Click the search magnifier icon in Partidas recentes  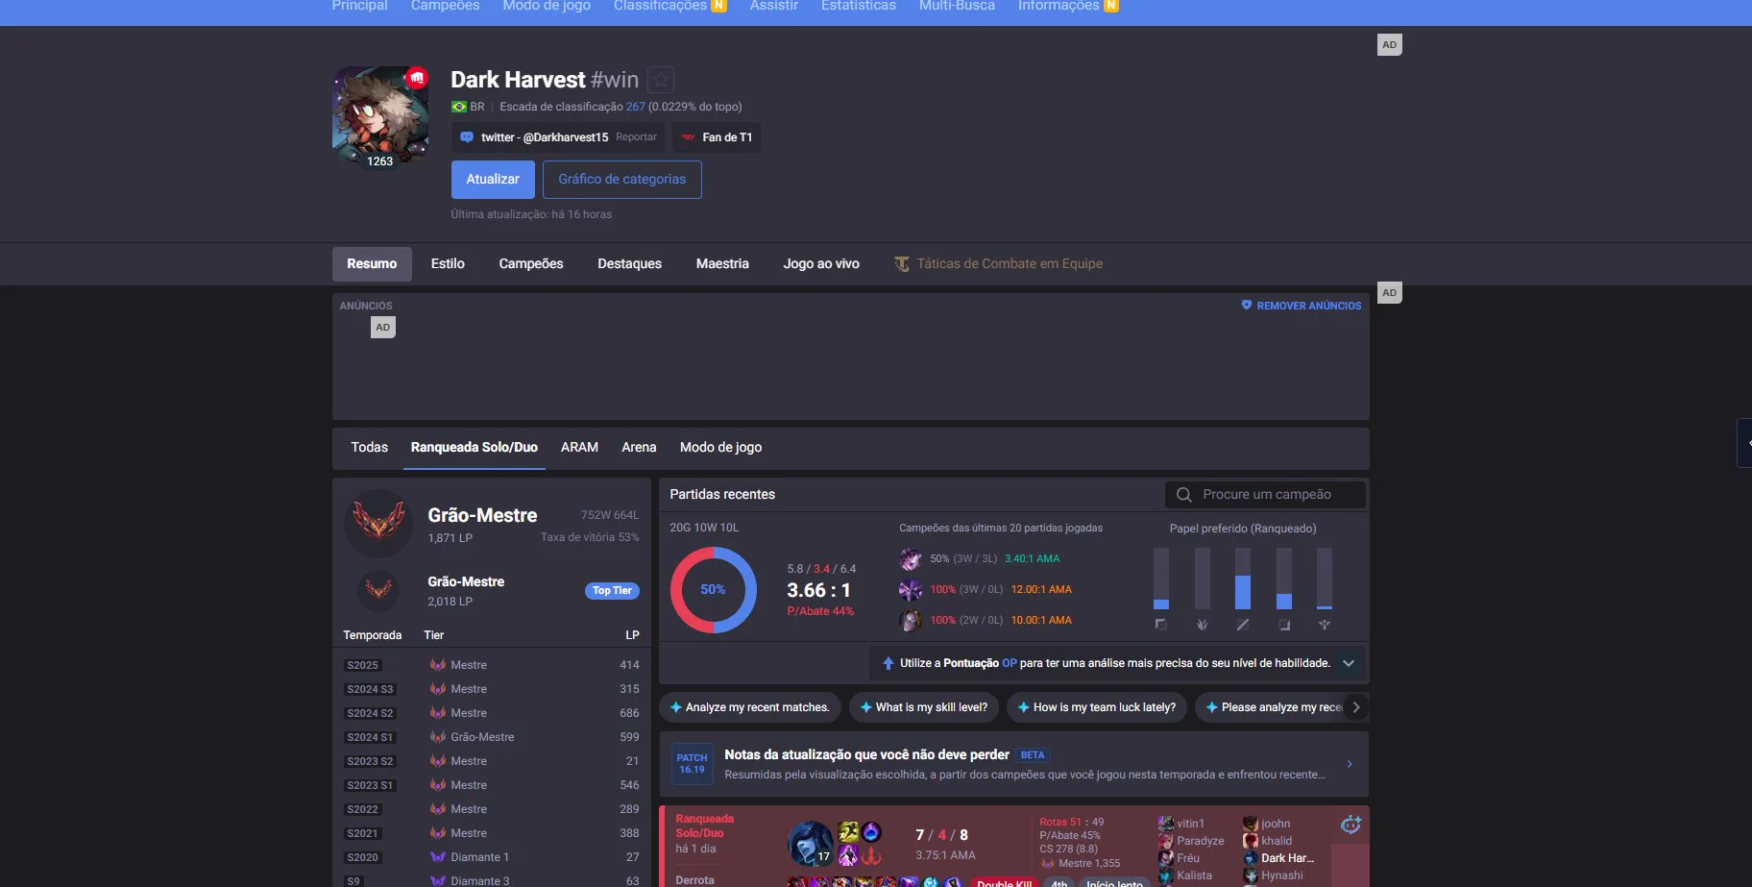point(1184,495)
